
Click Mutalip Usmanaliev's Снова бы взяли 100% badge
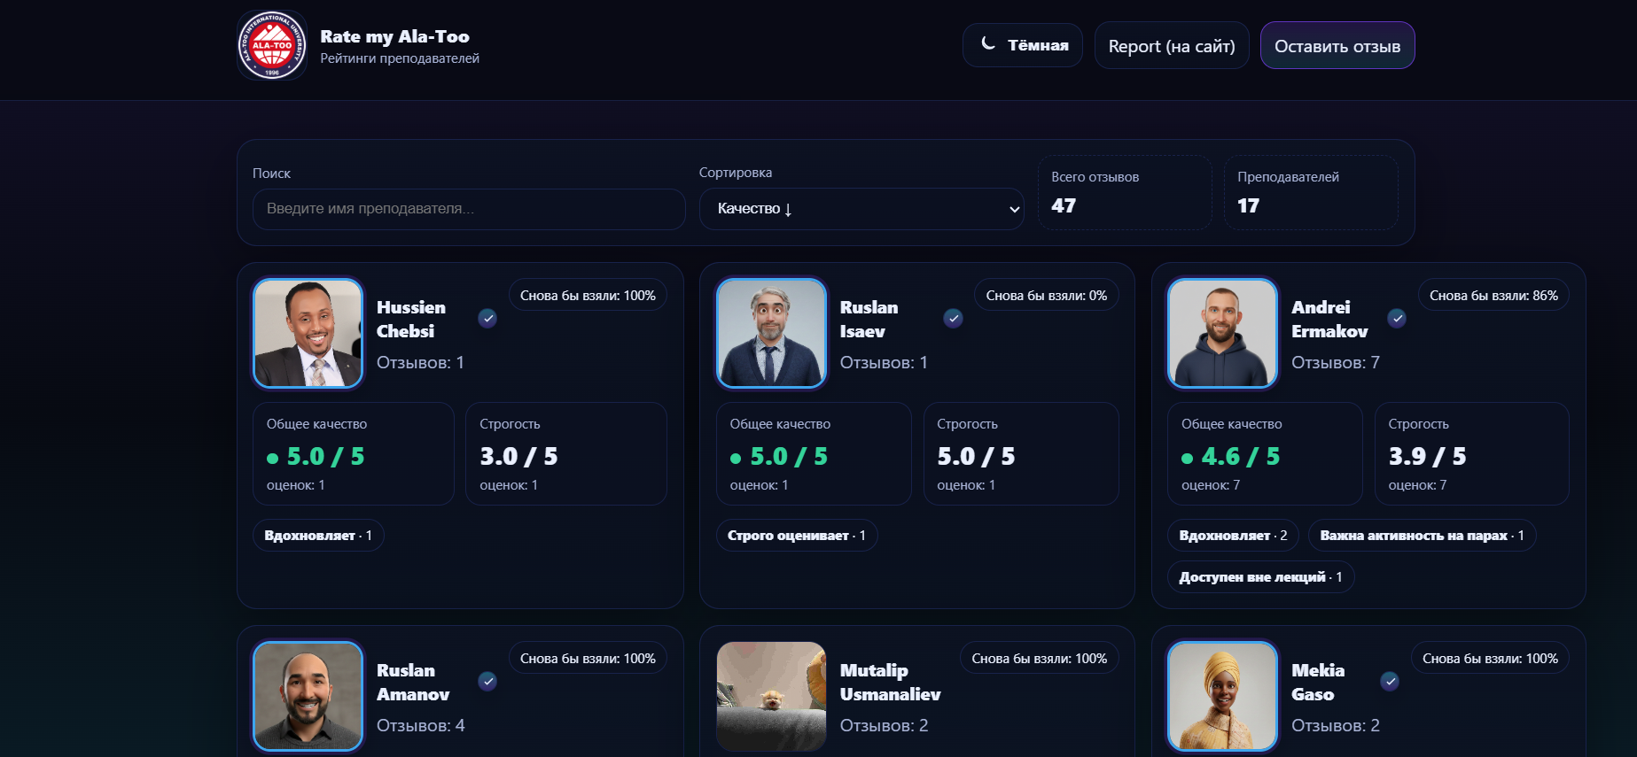[x=1039, y=659]
